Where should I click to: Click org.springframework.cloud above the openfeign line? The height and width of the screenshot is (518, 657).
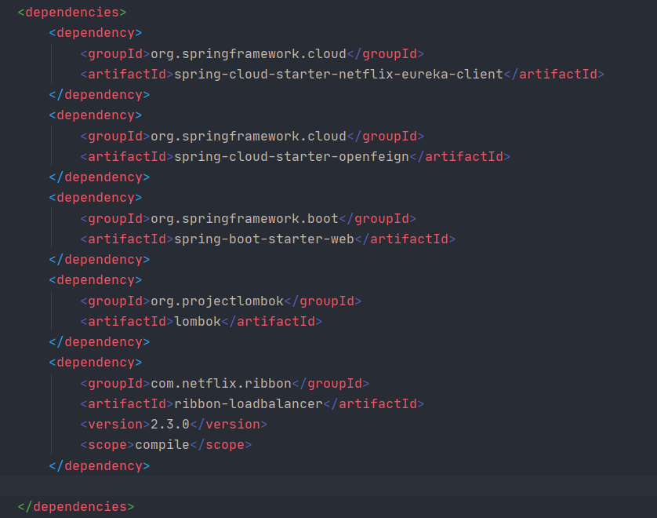(x=249, y=137)
